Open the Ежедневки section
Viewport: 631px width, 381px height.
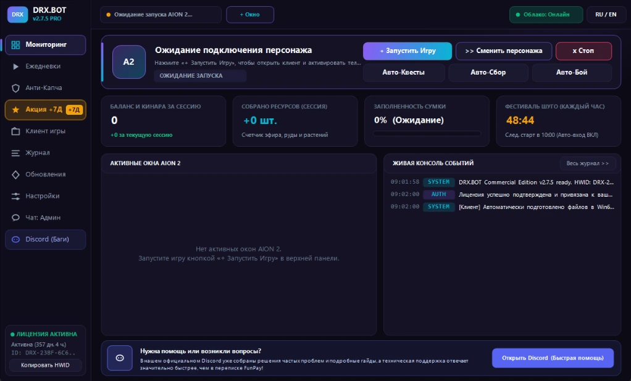coord(46,67)
